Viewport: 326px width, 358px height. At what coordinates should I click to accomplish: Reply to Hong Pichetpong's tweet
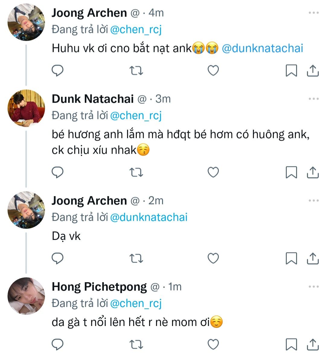coord(58,344)
